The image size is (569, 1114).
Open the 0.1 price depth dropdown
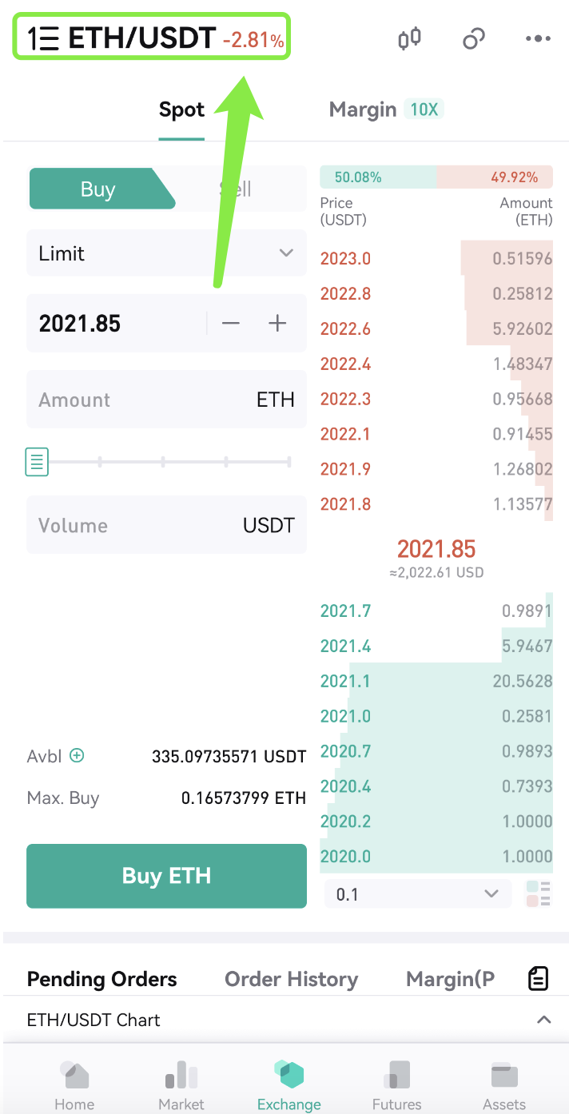[417, 894]
